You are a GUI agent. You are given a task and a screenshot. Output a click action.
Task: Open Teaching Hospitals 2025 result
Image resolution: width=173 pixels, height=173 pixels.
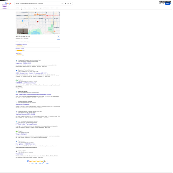25,114
